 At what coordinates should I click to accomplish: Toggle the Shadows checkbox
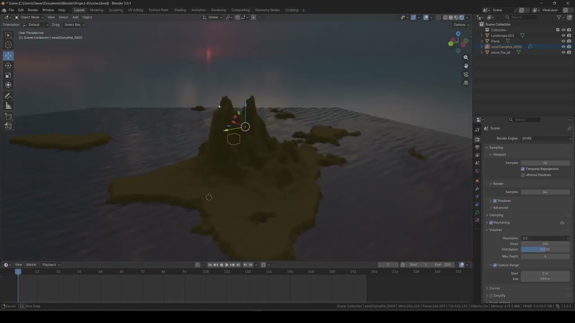[x=495, y=201]
